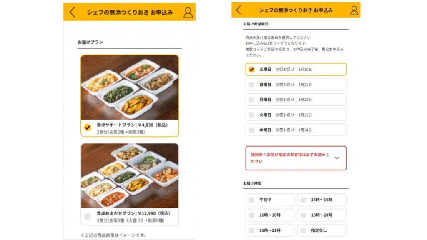This screenshot has width=427, height=240.
Task: Pick the 18時〜20時 time slot
Action: pyautogui.click(x=322, y=215)
